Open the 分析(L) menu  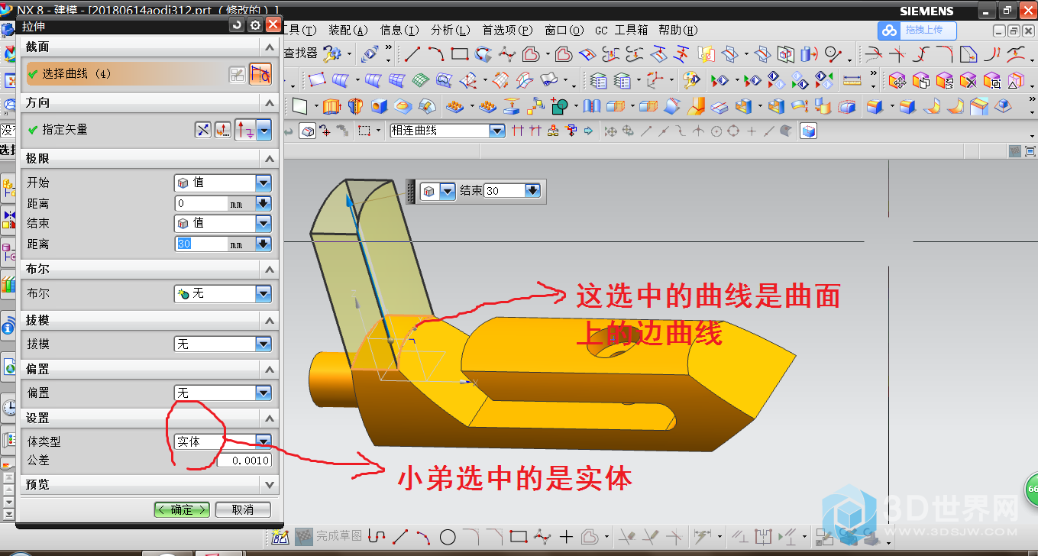pyautogui.click(x=451, y=30)
